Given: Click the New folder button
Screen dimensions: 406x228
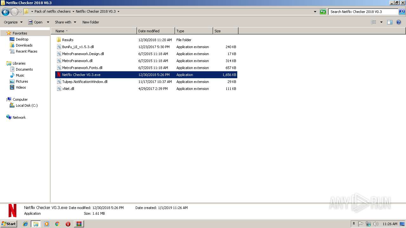Looking at the screenshot, I should (x=91, y=22).
